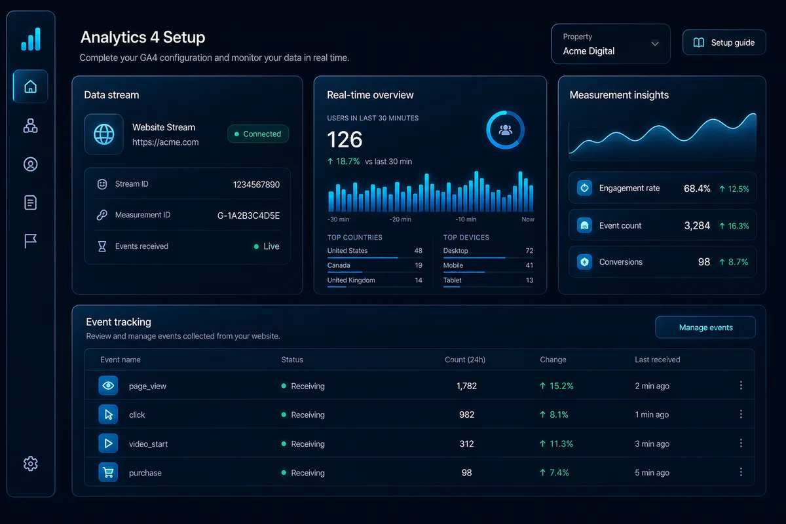Sort by Status column header

coord(292,360)
